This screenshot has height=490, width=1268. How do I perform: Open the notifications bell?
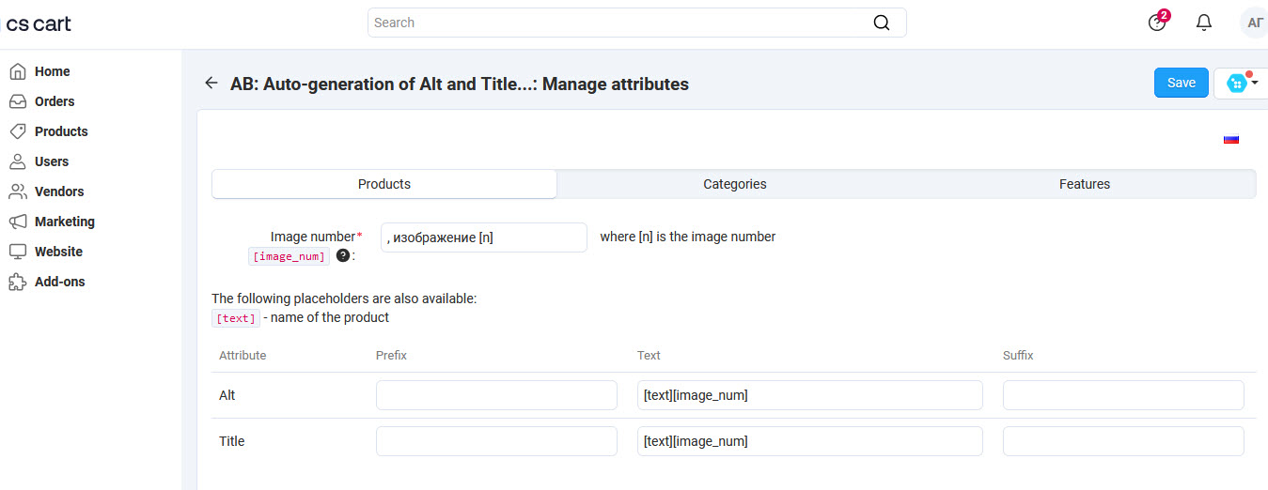[x=1204, y=23]
